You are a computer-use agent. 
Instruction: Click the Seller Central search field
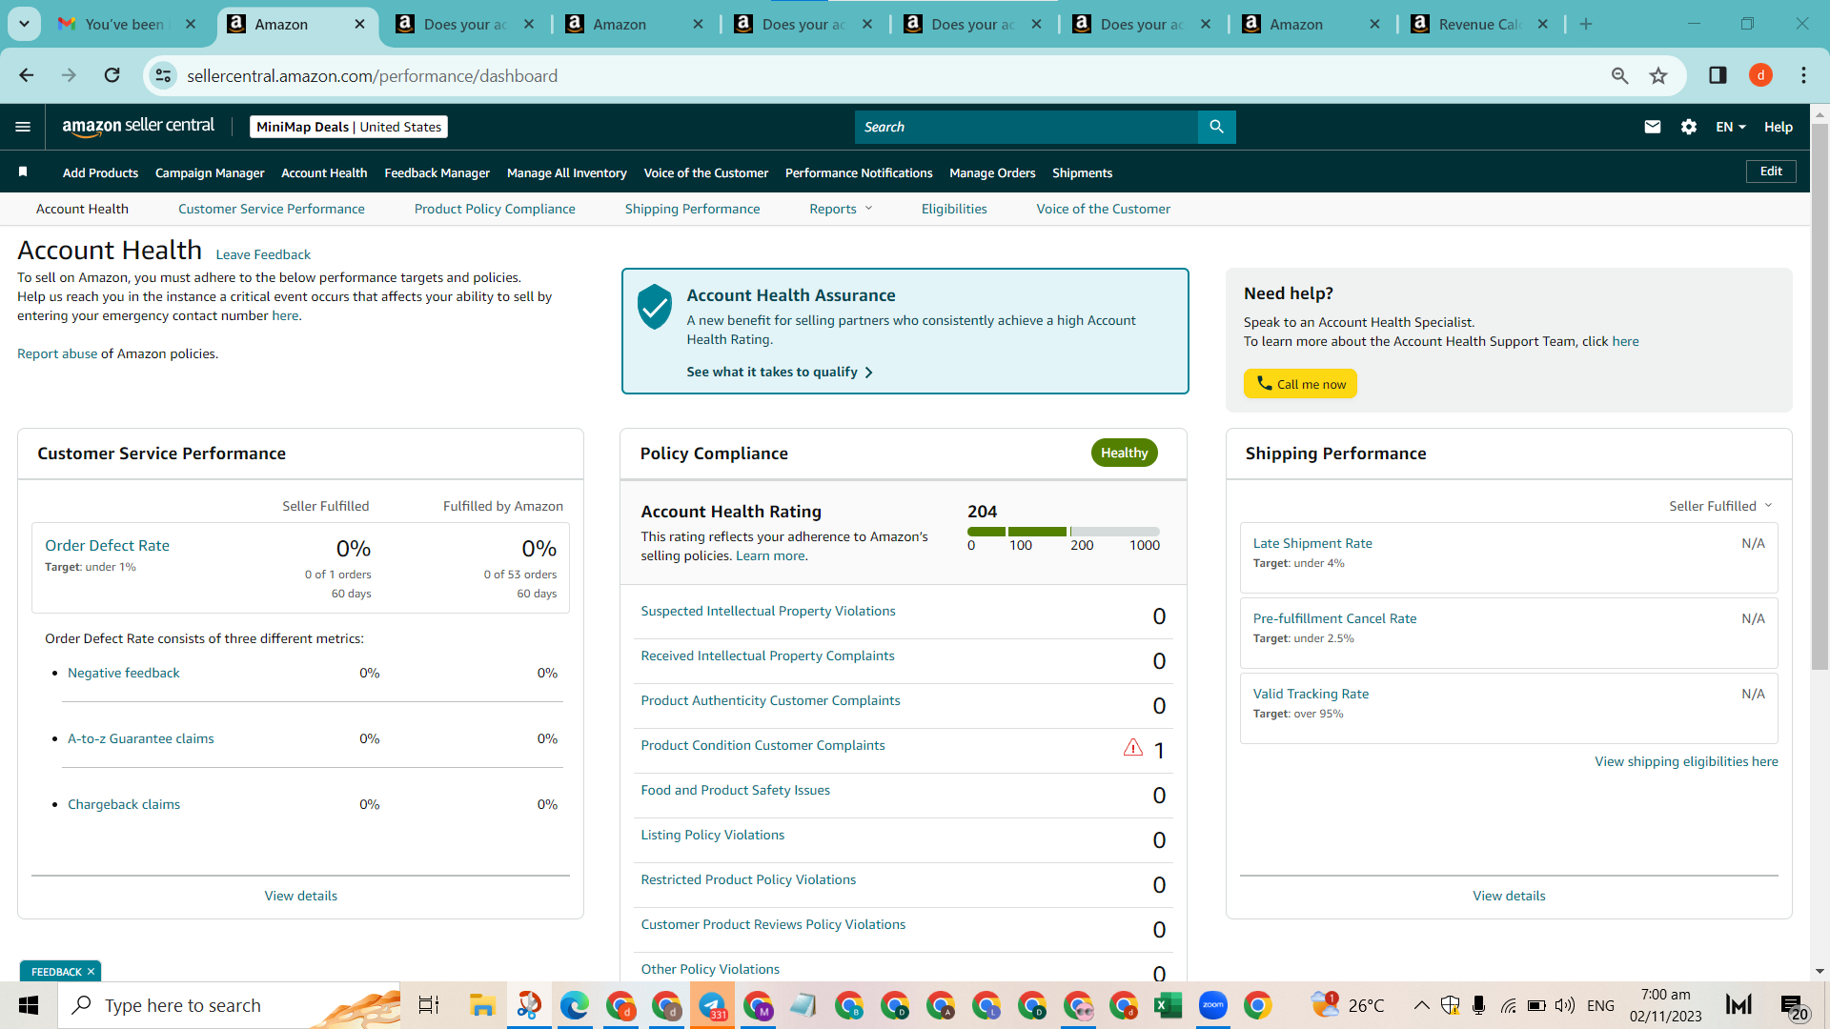[1026, 127]
